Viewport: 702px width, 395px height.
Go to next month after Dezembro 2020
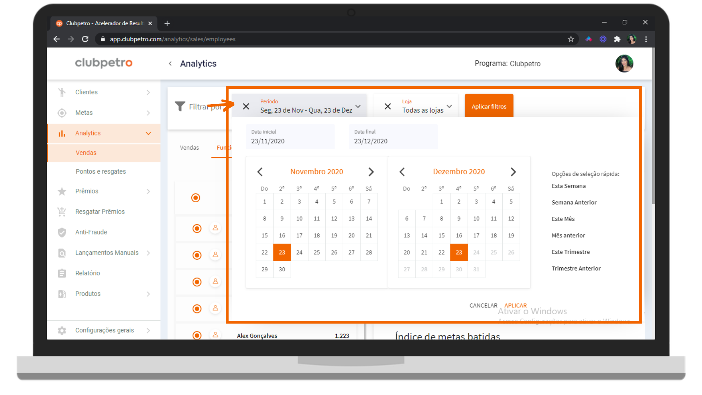(x=513, y=172)
